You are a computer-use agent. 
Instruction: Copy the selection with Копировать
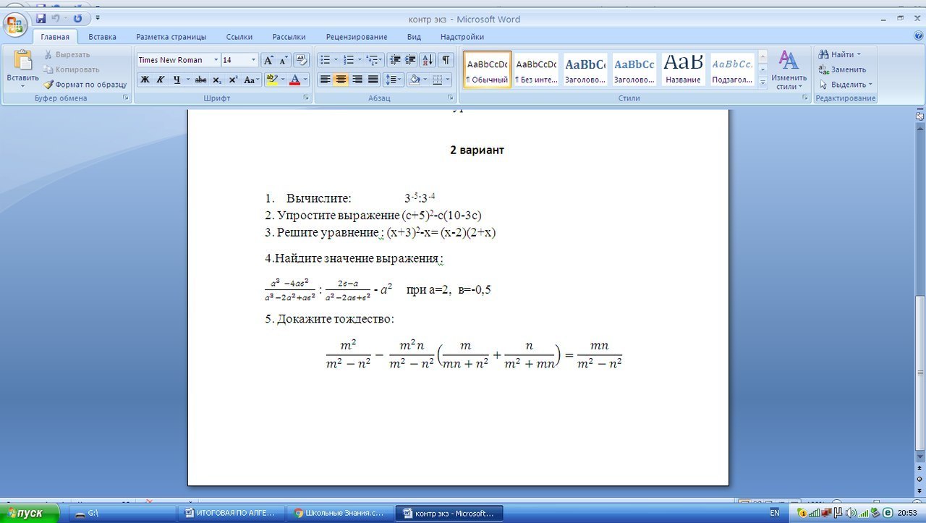[71, 69]
